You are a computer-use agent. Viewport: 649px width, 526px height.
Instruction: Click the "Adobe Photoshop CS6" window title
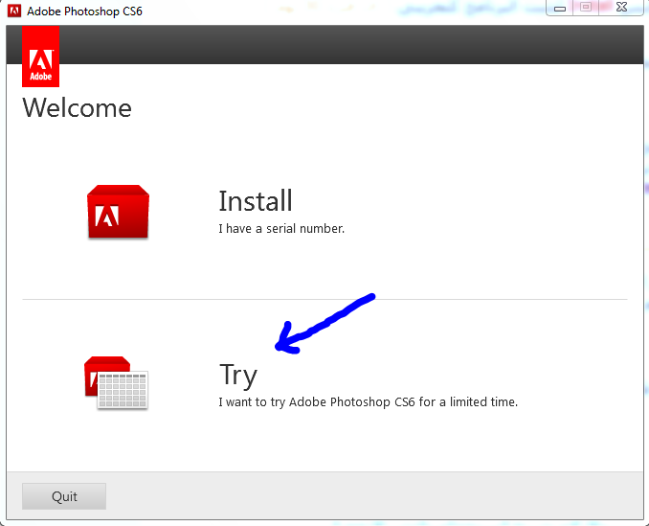click(x=84, y=11)
